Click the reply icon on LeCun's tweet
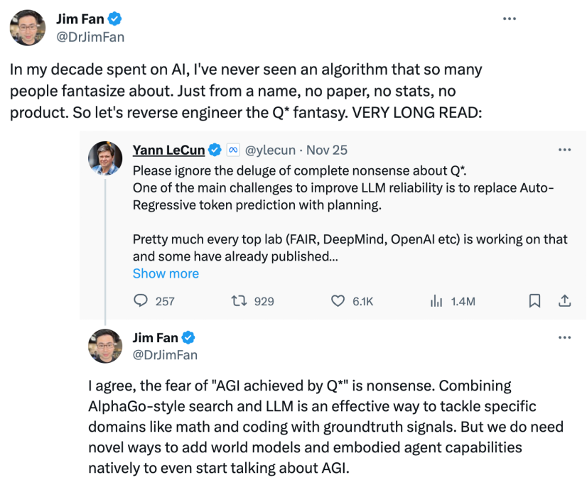Viewport: 587px width, 480px height. [x=141, y=301]
